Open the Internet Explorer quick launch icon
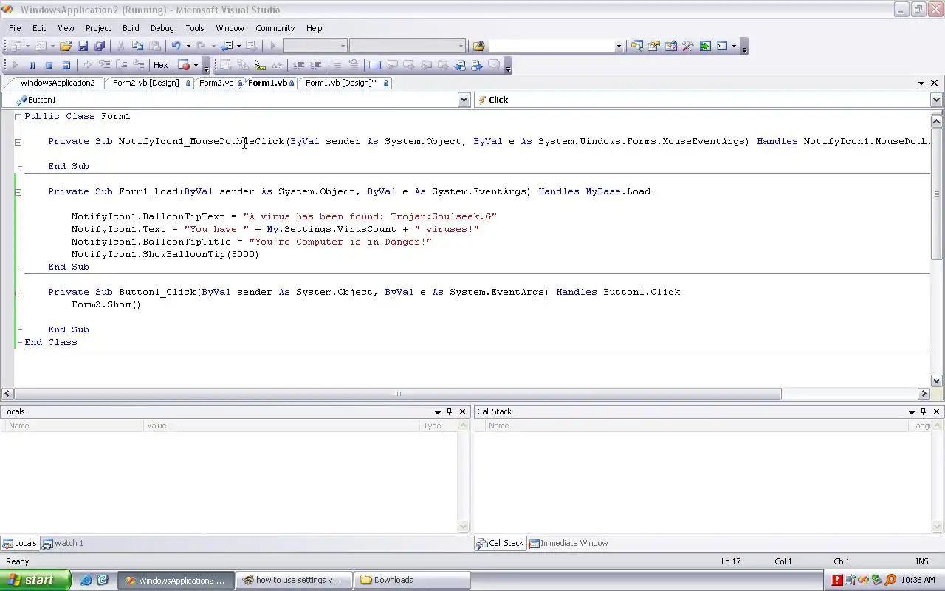Image resolution: width=945 pixels, height=591 pixels. 86,580
